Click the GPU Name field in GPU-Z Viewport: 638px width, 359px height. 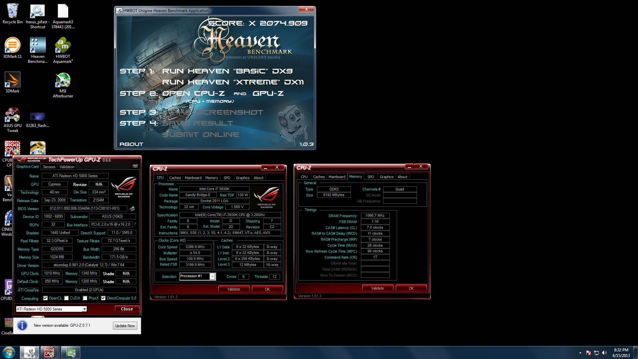(75, 176)
